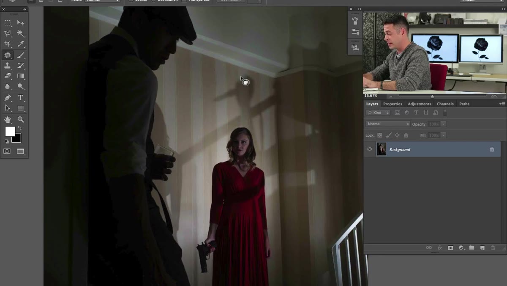Switch to the Paths tab

click(x=464, y=104)
